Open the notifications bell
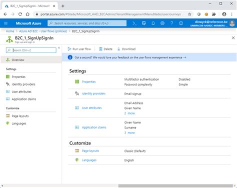This screenshot has width=237, height=188. click(x=153, y=23)
